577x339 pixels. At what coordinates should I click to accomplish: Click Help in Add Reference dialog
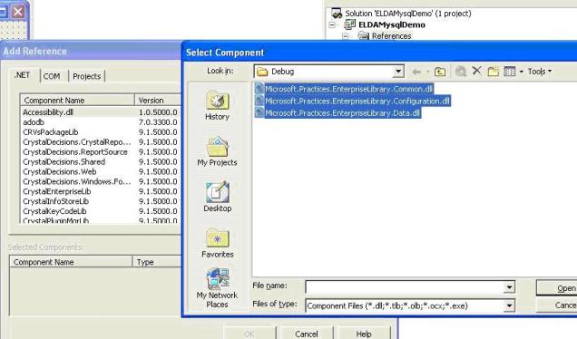pyautogui.click(x=364, y=334)
